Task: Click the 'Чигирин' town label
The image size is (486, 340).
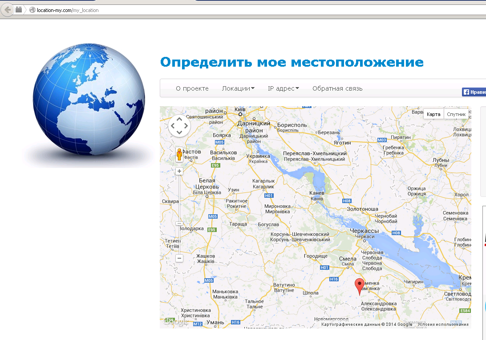Action: 414,282
